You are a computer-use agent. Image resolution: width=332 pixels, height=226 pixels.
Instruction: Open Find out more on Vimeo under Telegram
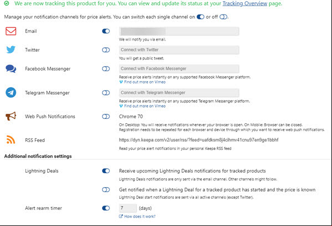[x=145, y=106]
